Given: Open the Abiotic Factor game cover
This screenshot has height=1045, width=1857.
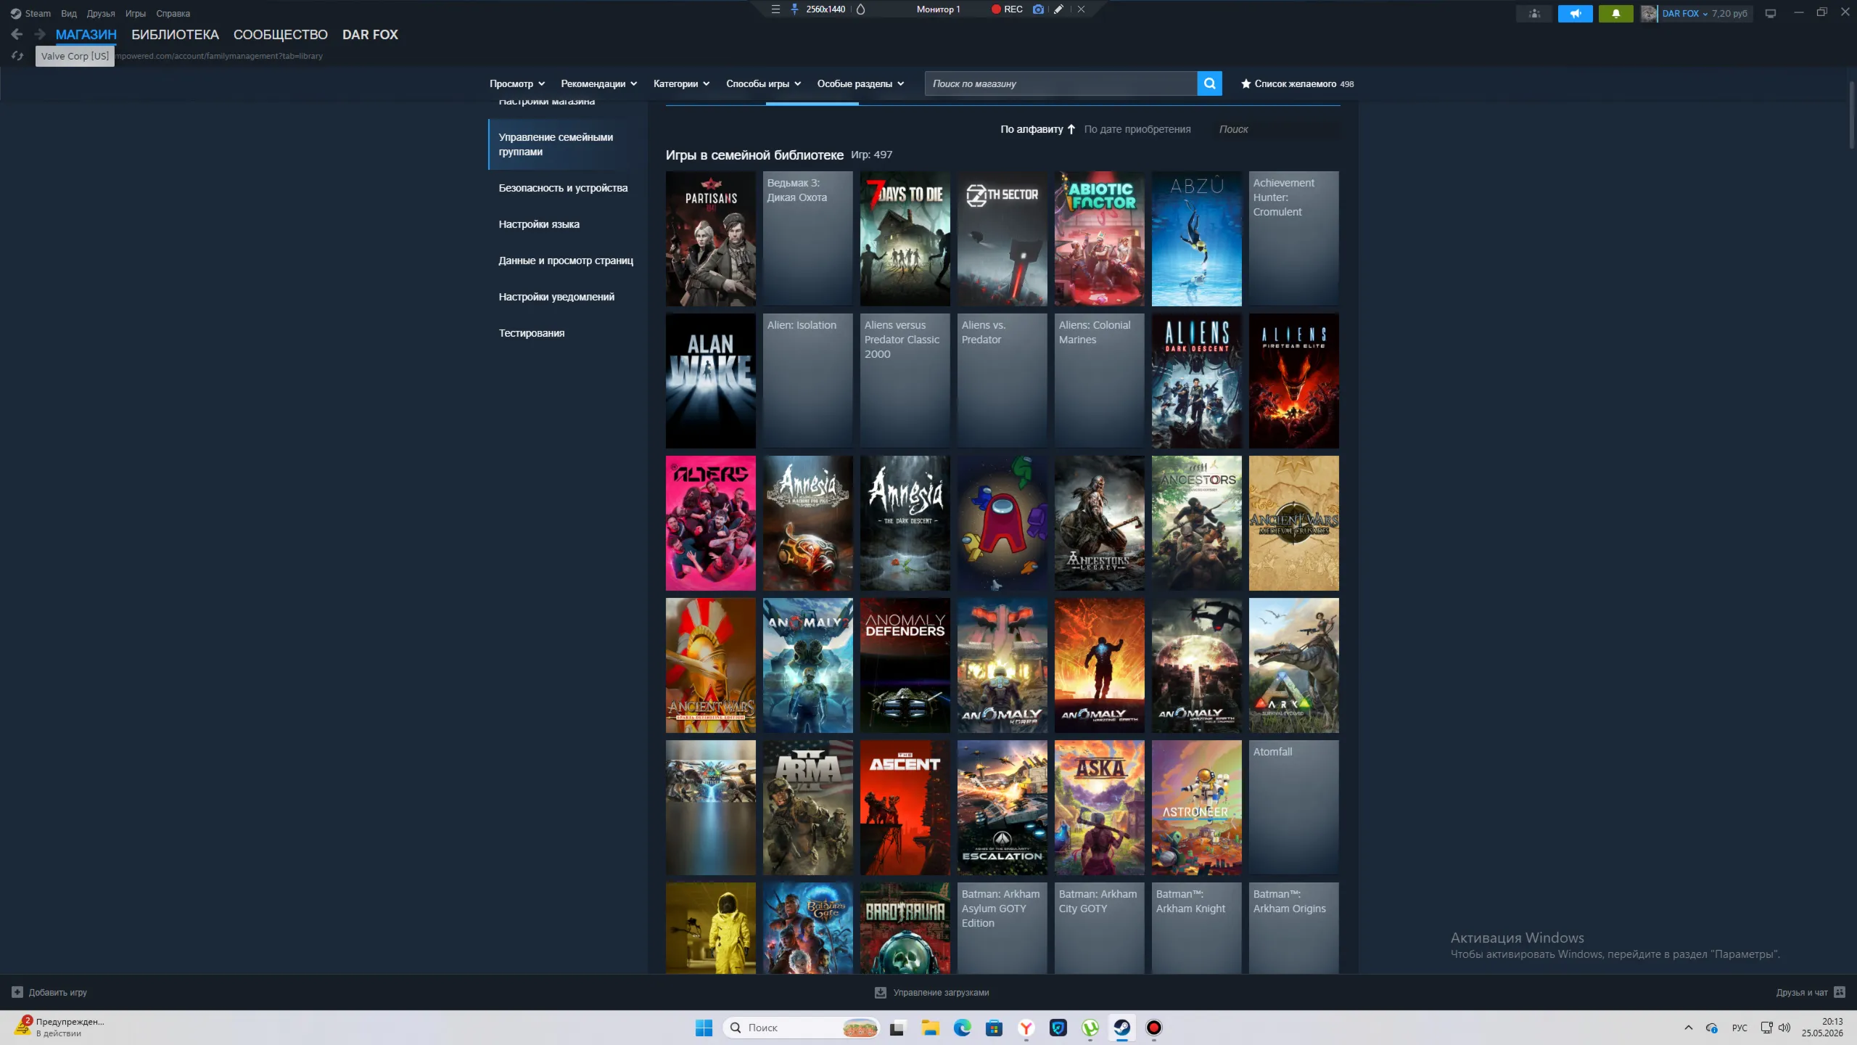Looking at the screenshot, I should pos(1099,239).
